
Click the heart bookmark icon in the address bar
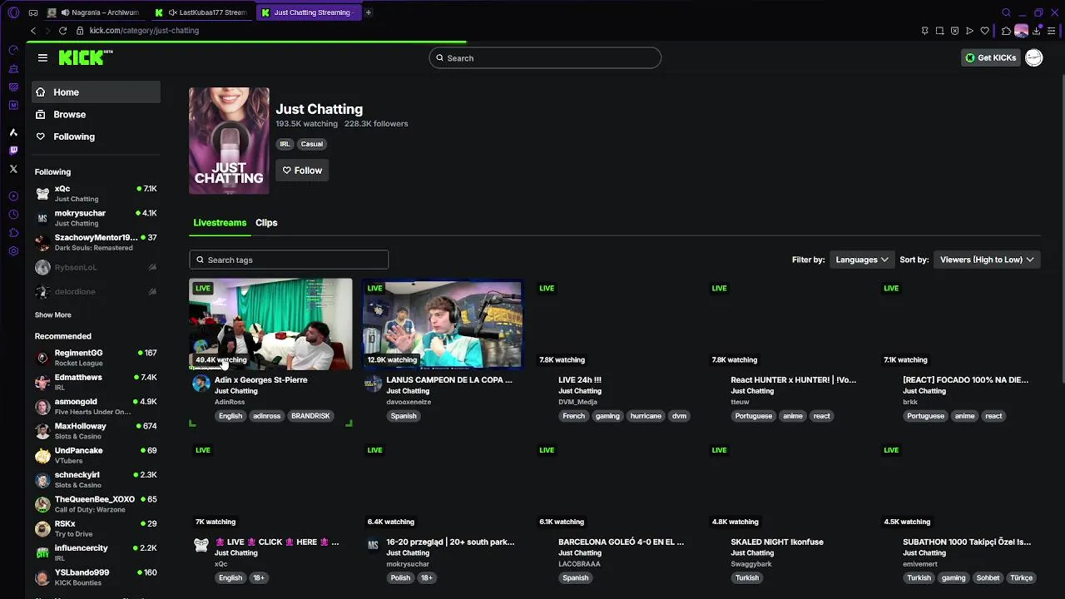coord(985,31)
